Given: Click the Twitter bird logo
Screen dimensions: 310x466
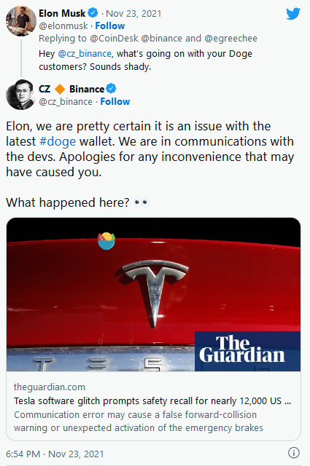Looking at the screenshot, I should point(293,14).
